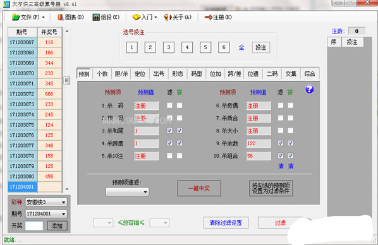
Task: Open the 入门 guide menu
Action: coord(145,17)
